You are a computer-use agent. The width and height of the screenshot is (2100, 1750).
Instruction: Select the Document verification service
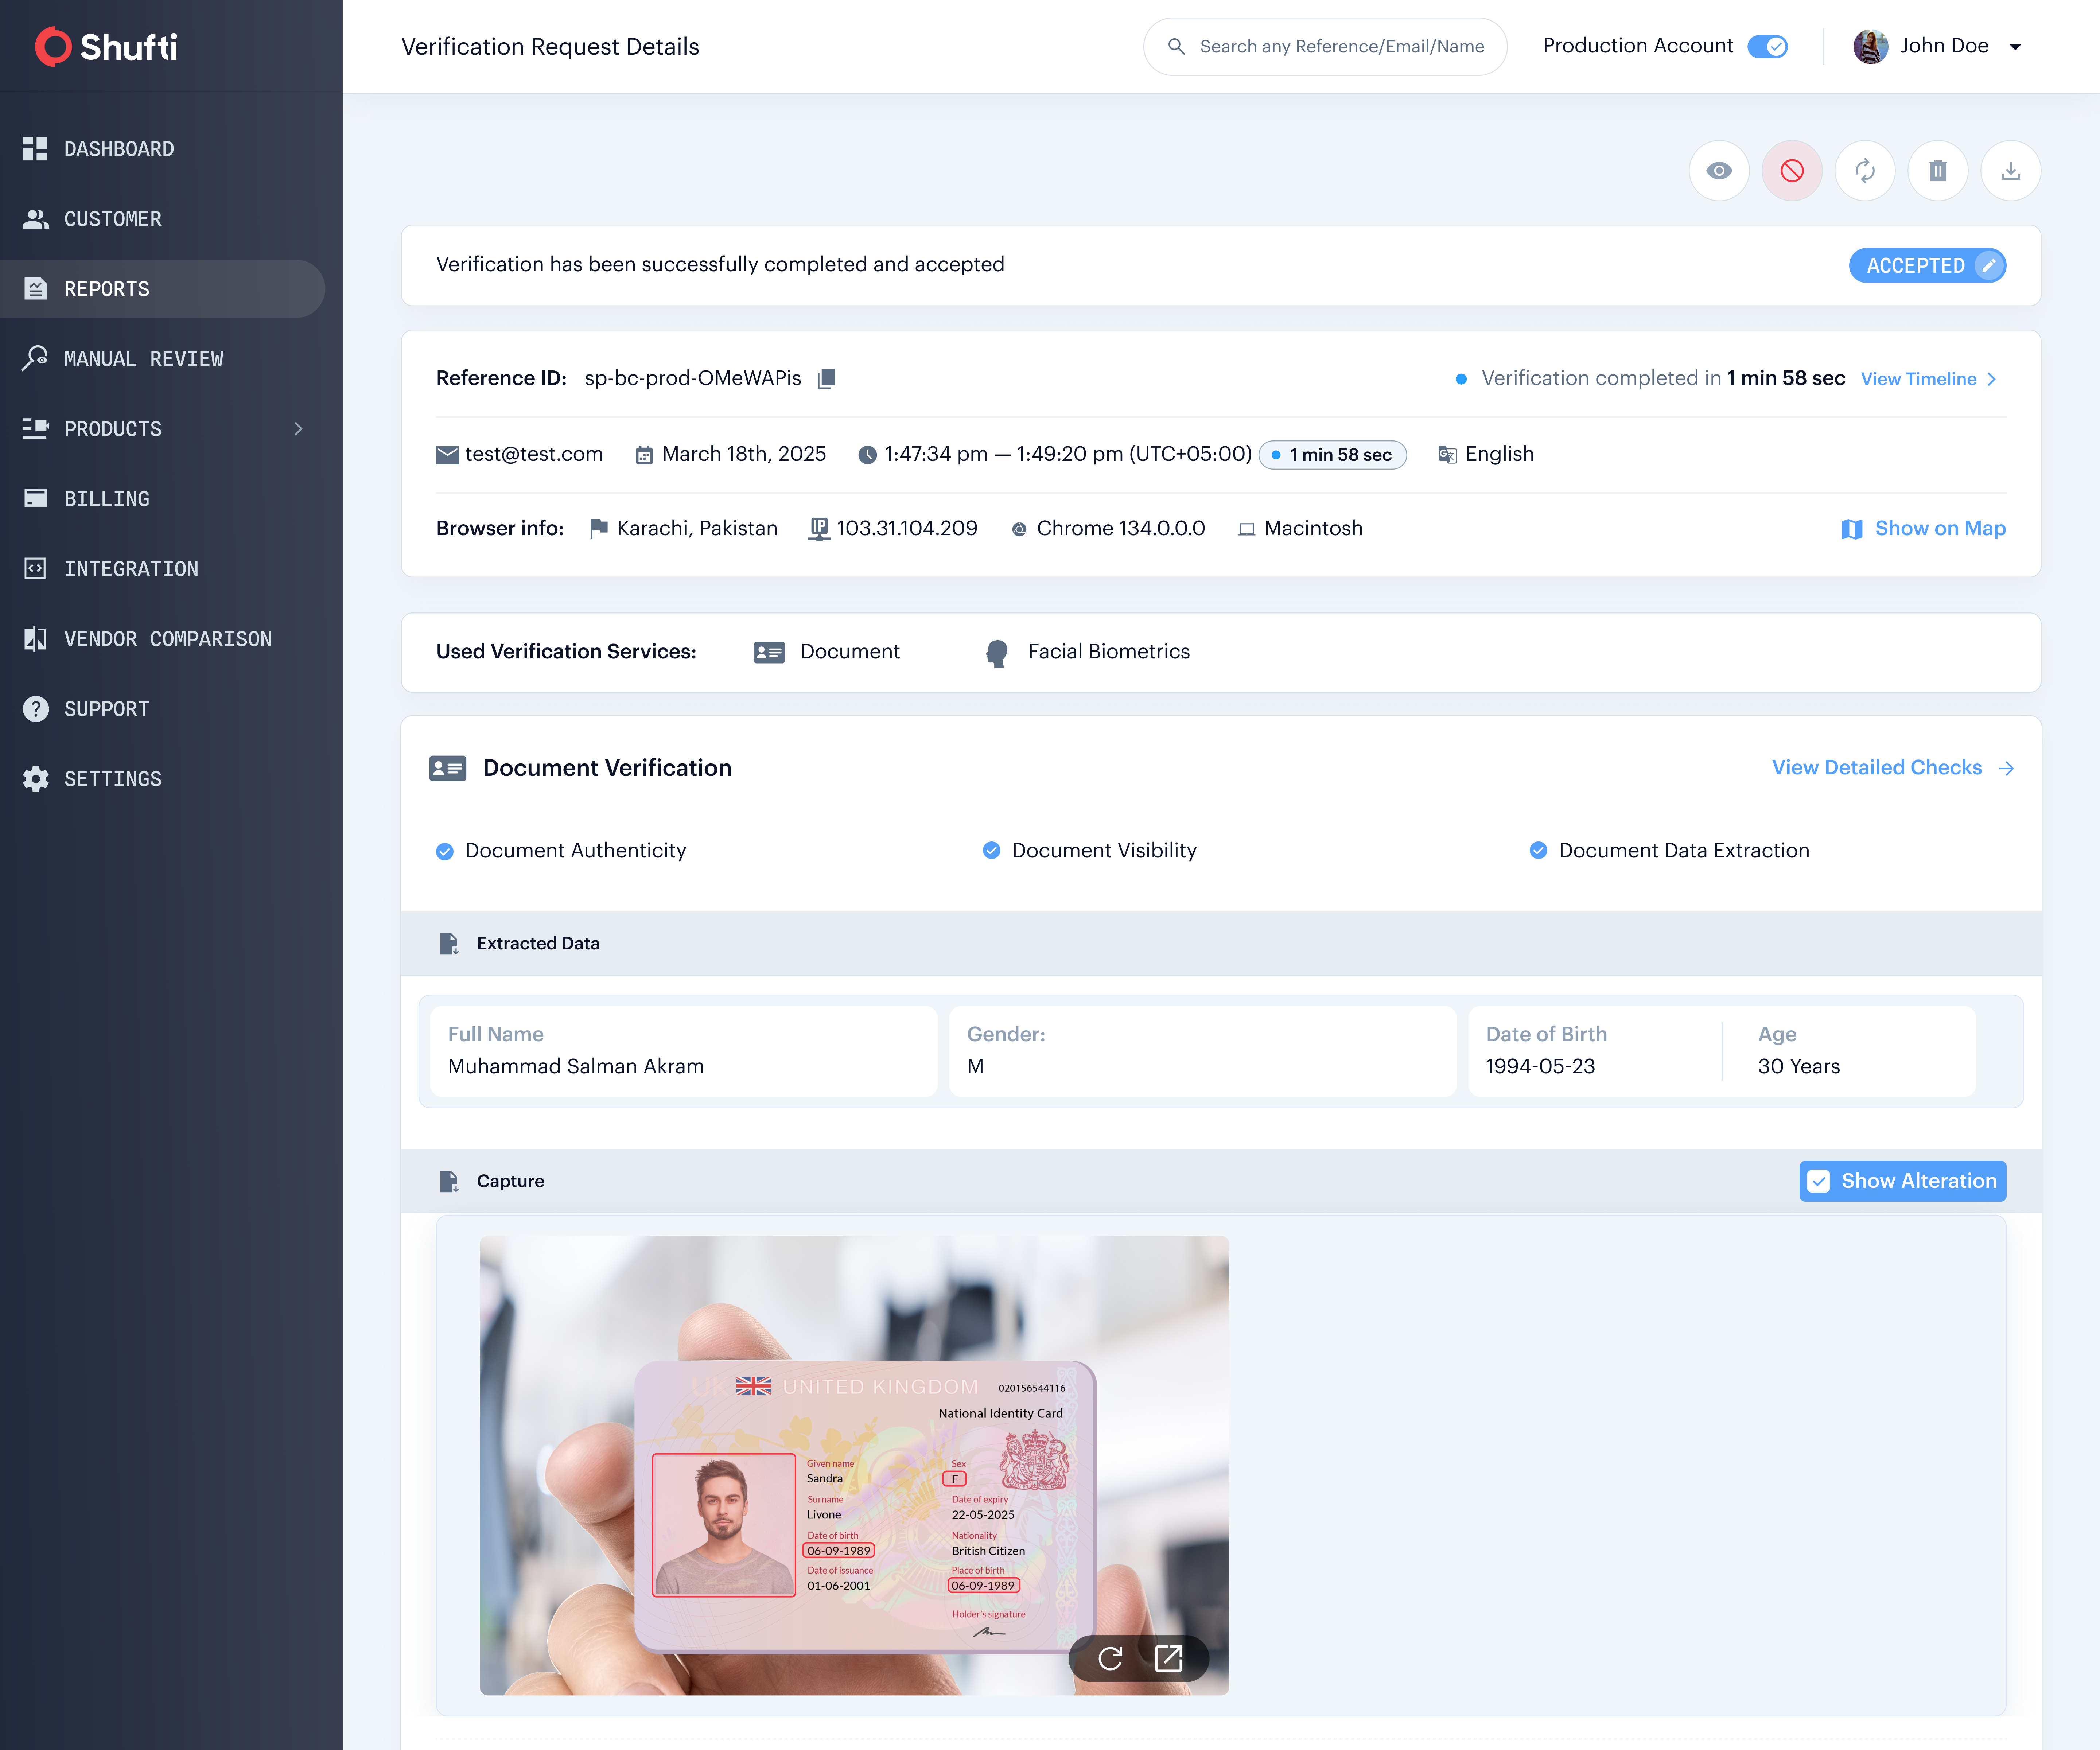[x=826, y=652]
